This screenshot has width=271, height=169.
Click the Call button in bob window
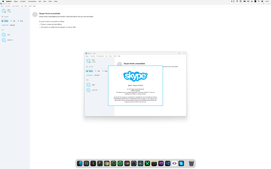pyautogui.click(x=97, y=71)
